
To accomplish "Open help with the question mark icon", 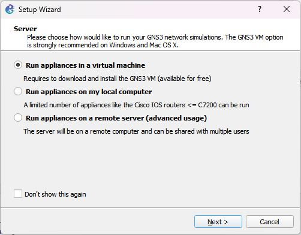I will coord(260,9).
